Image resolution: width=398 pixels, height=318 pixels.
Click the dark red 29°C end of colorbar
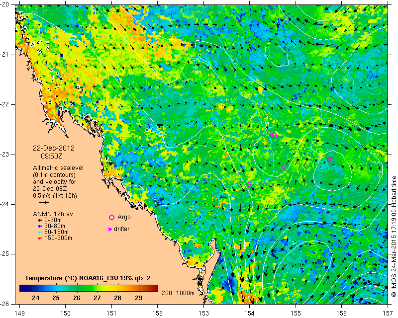pos(155,288)
